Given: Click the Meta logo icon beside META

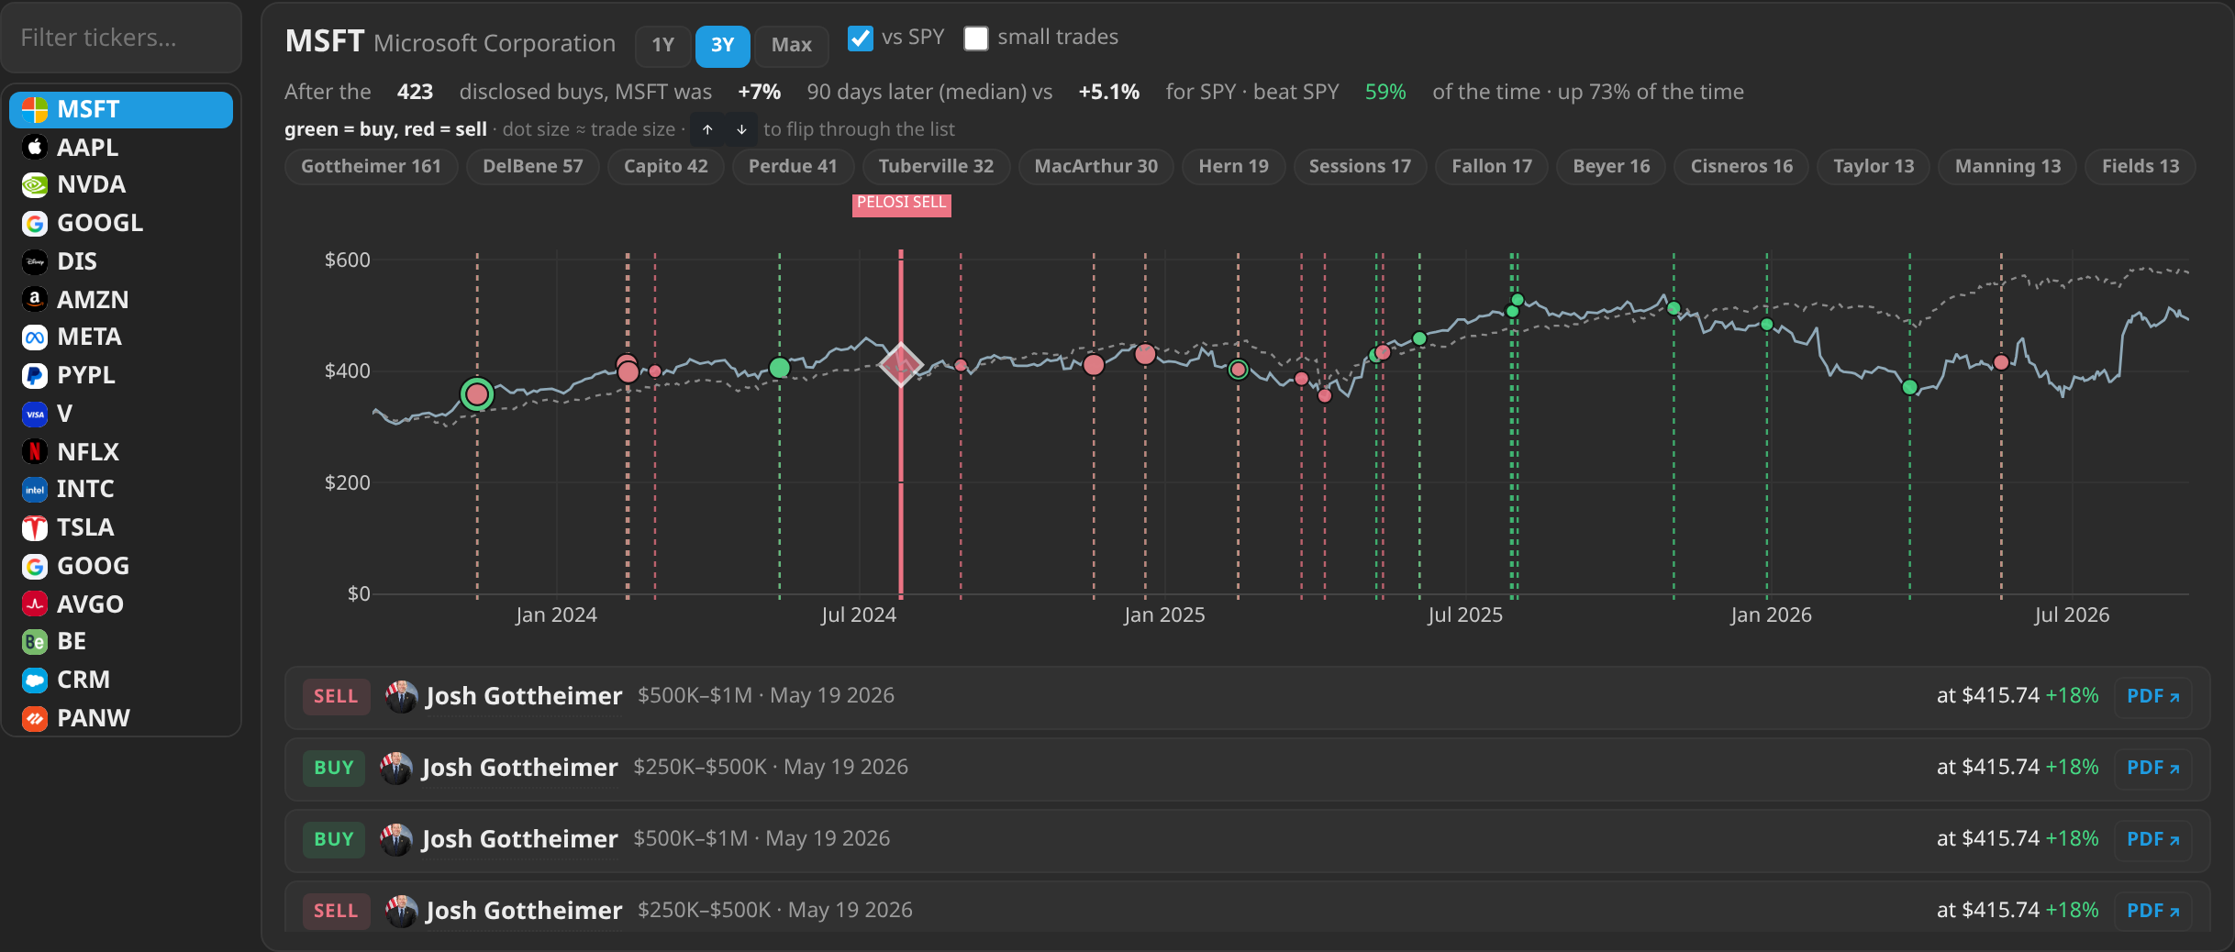Looking at the screenshot, I should pos(35,337).
